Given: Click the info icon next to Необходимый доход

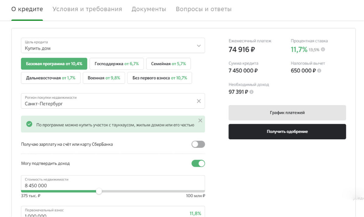Looking at the screenshot, I should point(251,92).
